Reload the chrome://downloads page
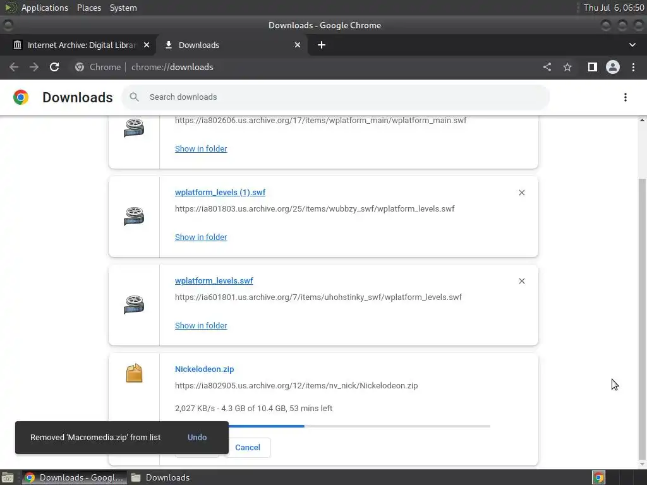The width and height of the screenshot is (647, 485). coord(54,67)
